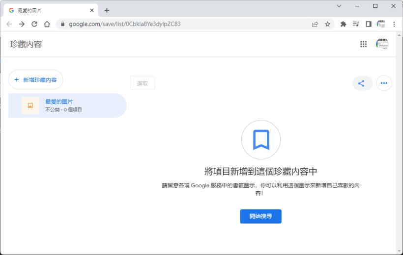Image resolution: width=403 pixels, height=255 pixels.
Task: Open the browser home page icon
Action: tap(47, 24)
